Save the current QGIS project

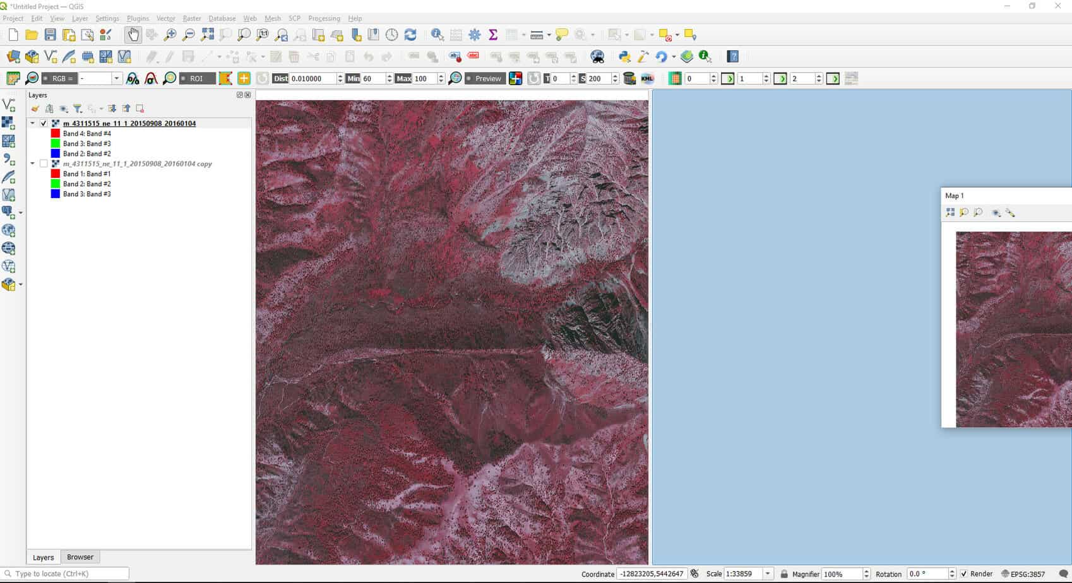[51, 35]
